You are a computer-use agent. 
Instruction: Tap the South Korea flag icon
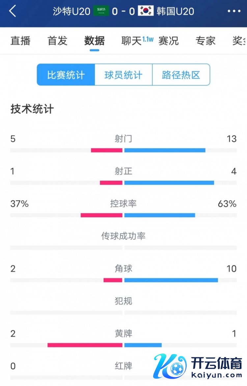pos(146,11)
